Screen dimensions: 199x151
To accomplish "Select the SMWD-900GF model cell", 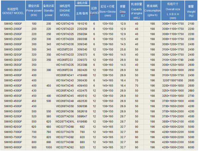I will click(13, 147).
